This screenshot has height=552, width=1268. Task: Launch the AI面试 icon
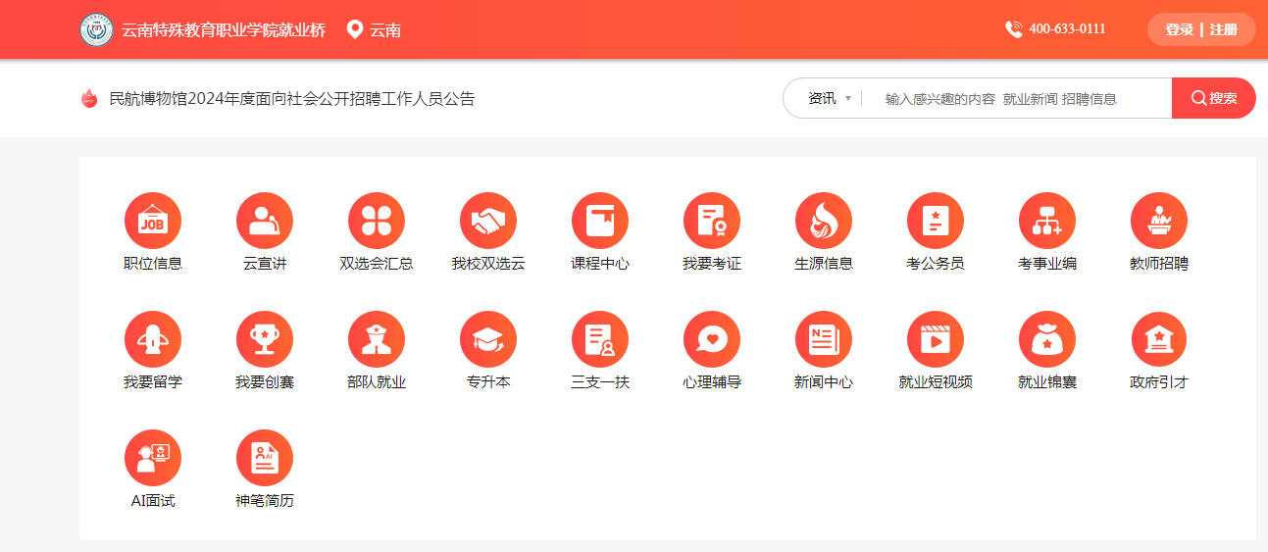coord(152,458)
